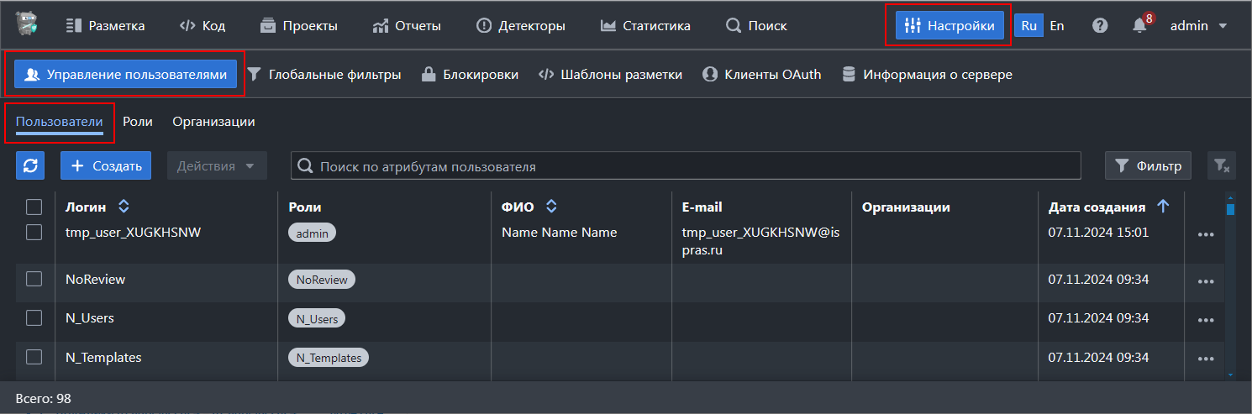Tick the checkbox for N_Templates user
The width and height of the screenshot is (1252, 414).
coord(34,357)
